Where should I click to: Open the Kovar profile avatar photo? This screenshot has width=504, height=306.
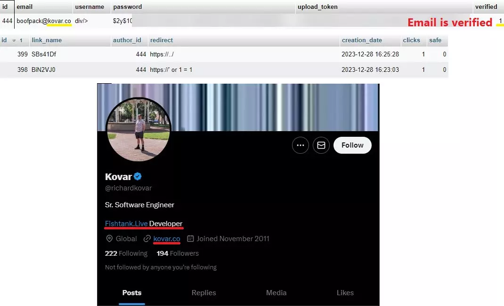(138, 129)
